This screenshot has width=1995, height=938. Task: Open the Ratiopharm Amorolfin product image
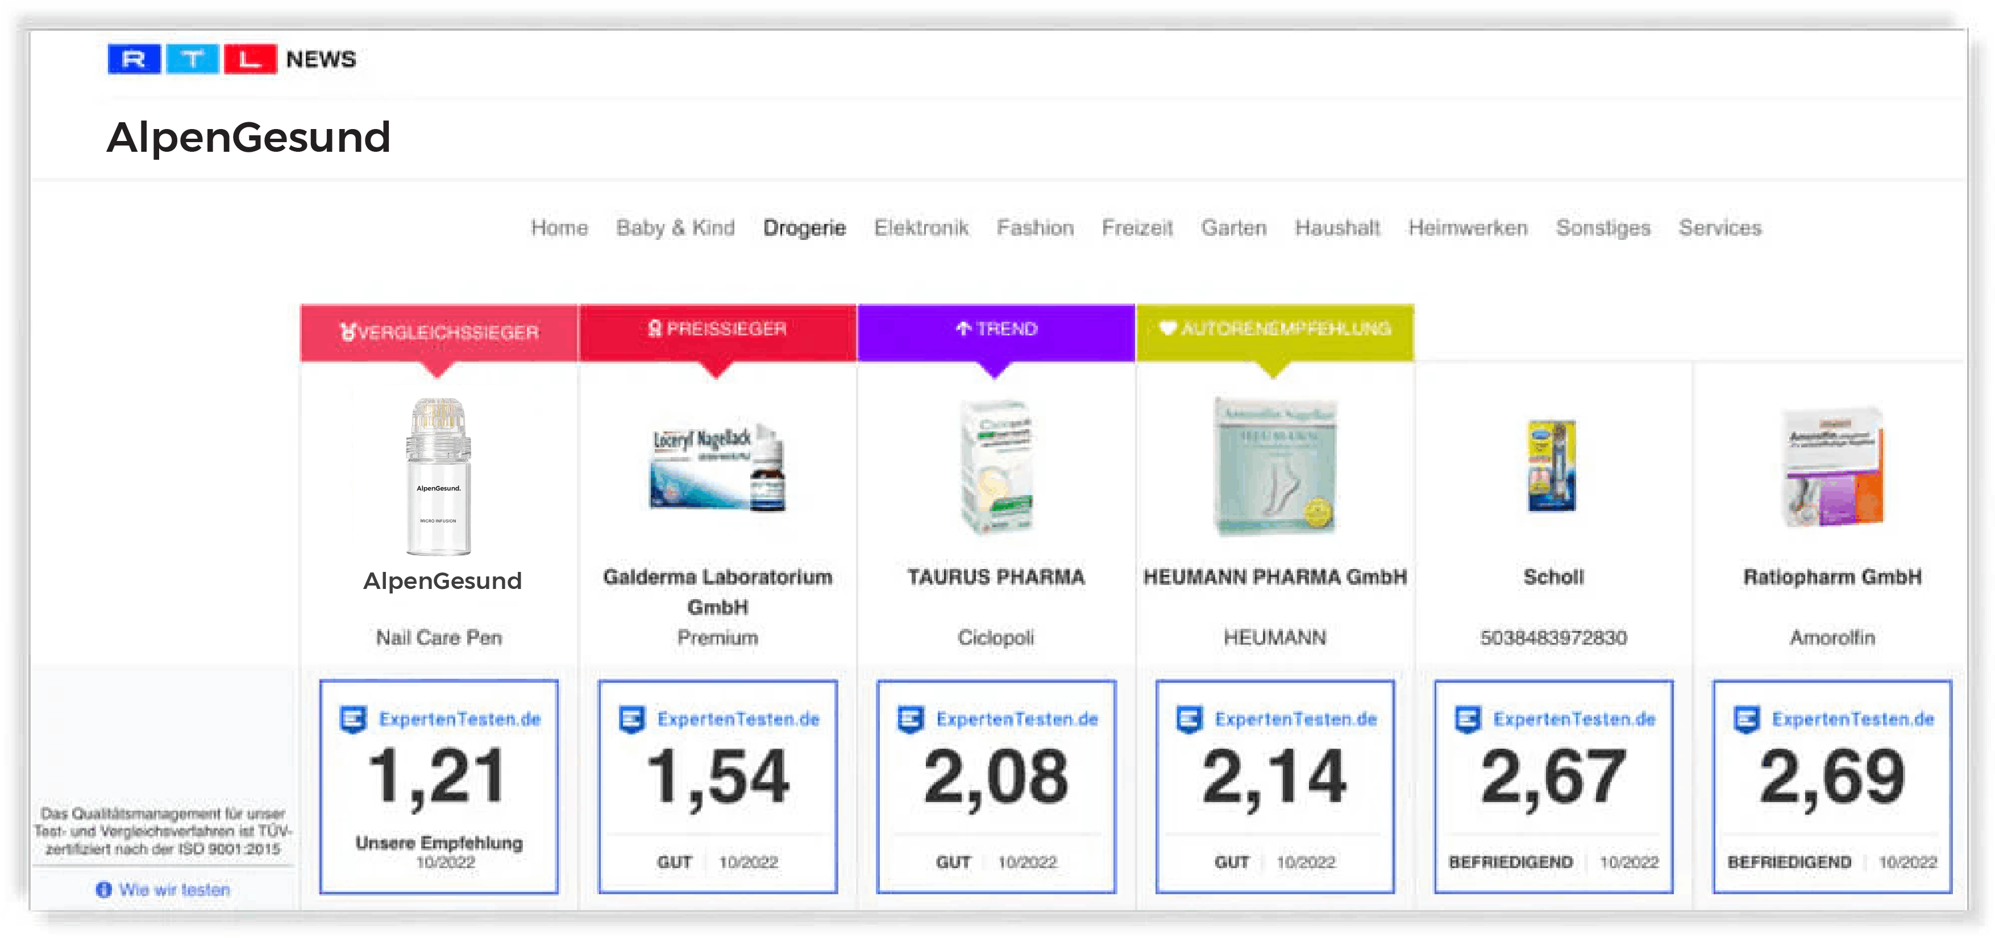(x=1832, y=468)
